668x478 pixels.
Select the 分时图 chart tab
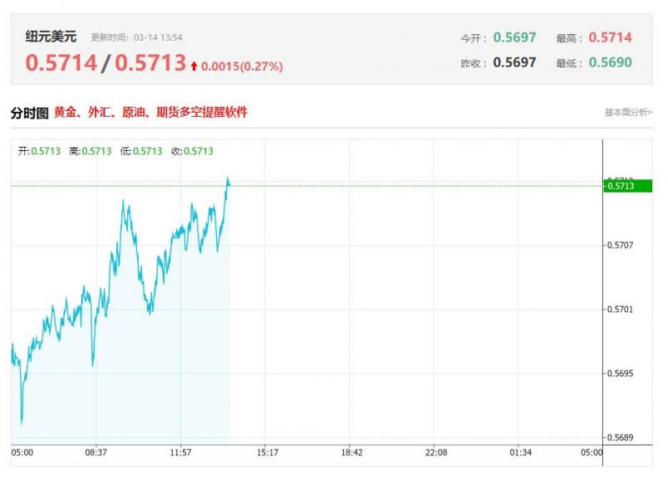[x=30, y=113]
